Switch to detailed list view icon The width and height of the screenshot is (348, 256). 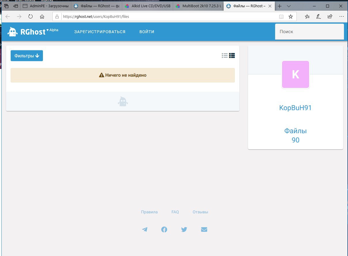(x=232, y=56)
